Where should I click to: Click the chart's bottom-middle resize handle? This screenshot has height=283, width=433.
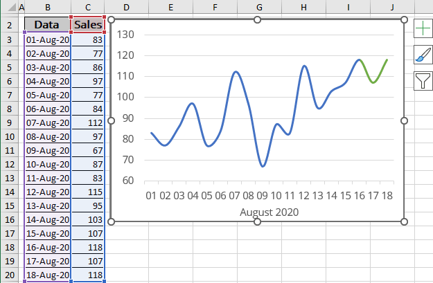(257, 221)
